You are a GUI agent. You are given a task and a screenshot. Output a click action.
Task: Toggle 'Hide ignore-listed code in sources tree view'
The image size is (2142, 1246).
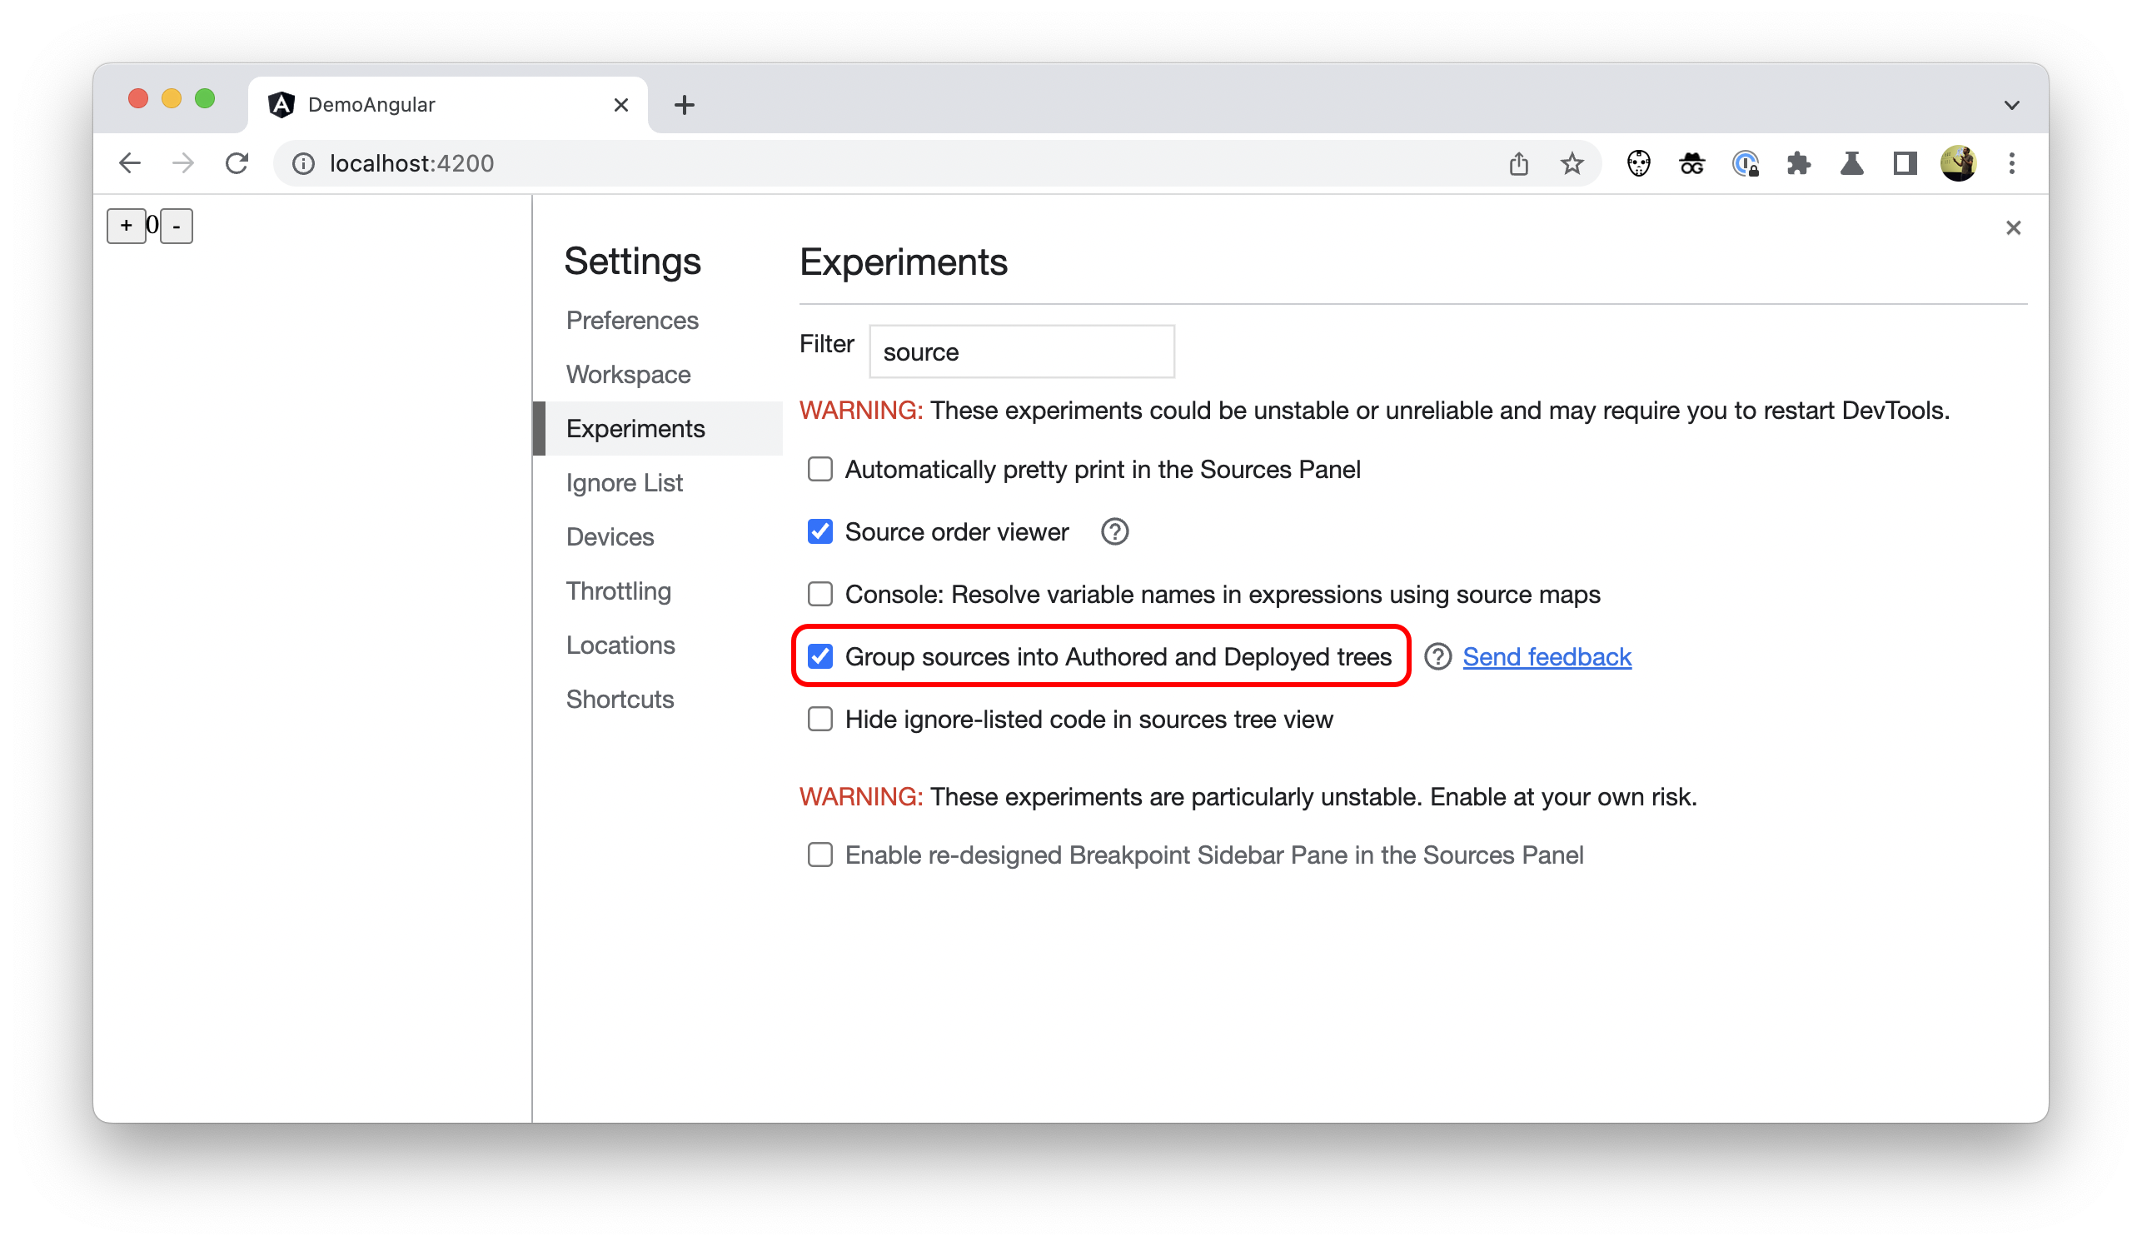[819, 718]
